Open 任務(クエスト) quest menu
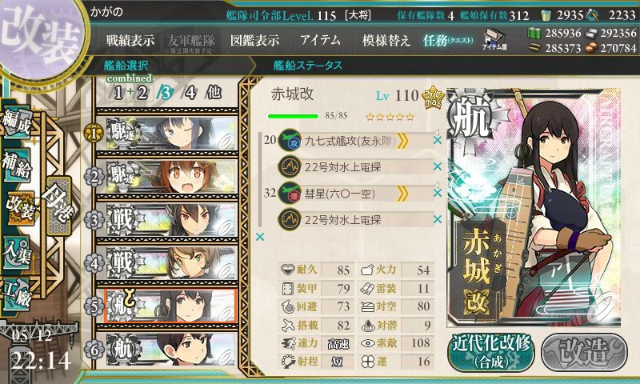The width and height of the screenshot is (640, 384). 448,40
